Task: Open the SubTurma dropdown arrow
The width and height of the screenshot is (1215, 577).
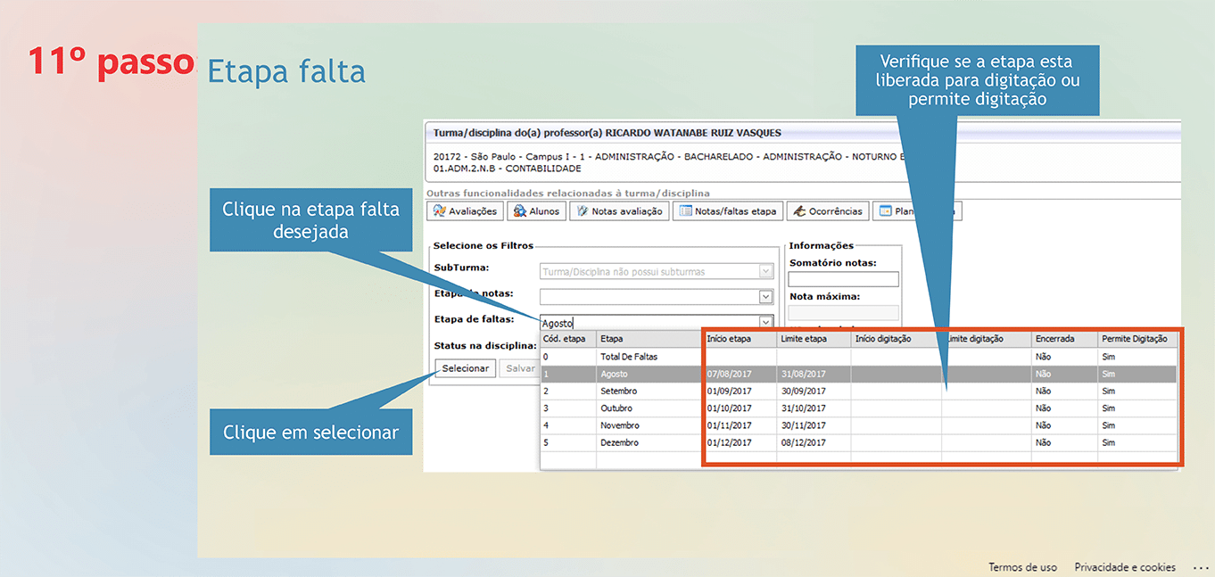Action: click(x=765, y=271)
